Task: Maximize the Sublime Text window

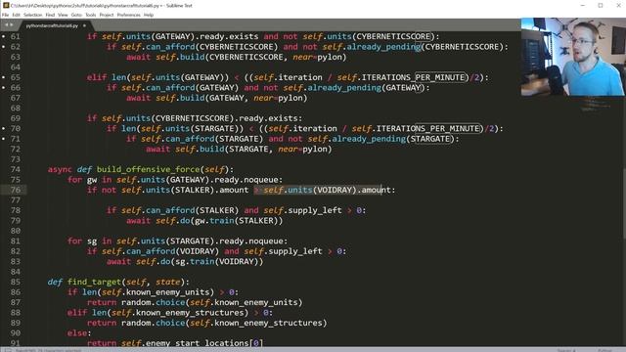Action: (600, 5)
